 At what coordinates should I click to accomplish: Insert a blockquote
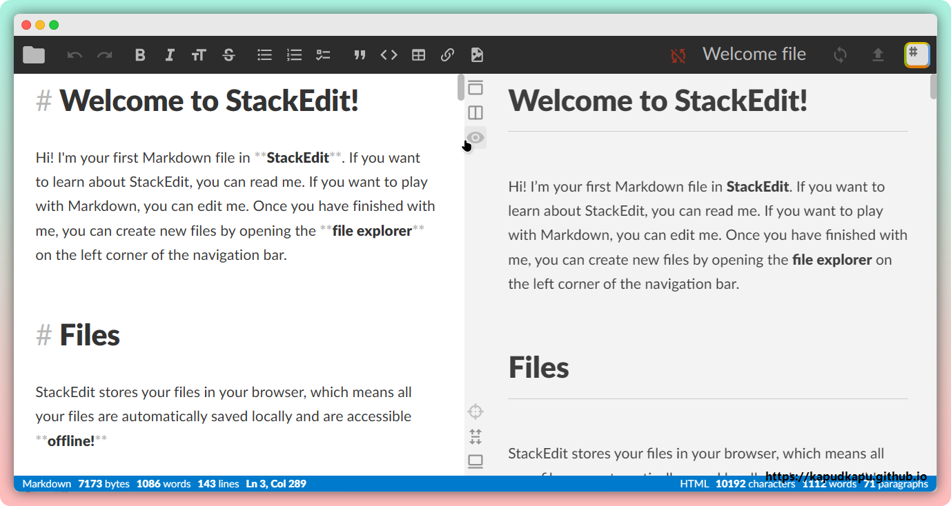[x=360, y=55]
